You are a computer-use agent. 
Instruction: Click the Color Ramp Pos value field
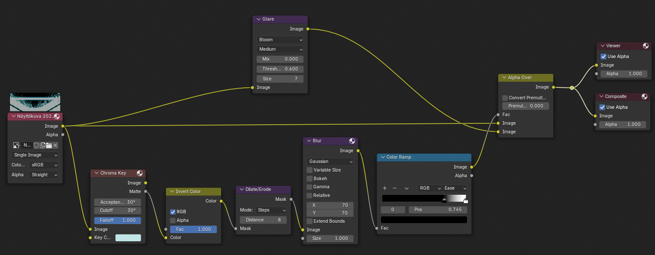(438, 209)
